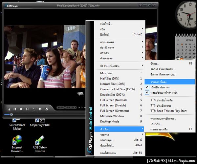Toggle the checked แสดง/ซ่อน หน้าต่างหลัก option

pyautogui.click(x=170, y=93)
